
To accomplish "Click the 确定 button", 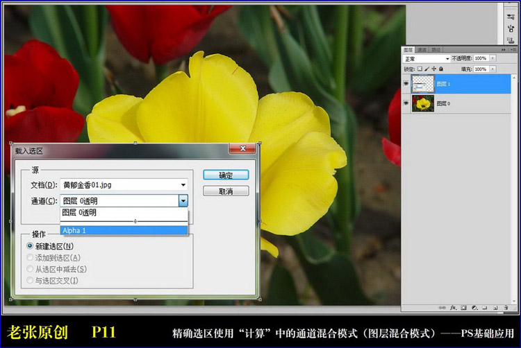I will (226, 175).
